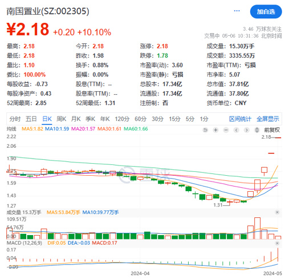Screen dimensions: 285x279
Task: Toggle the MA5 moving average legend
Action: pos(32,129)
